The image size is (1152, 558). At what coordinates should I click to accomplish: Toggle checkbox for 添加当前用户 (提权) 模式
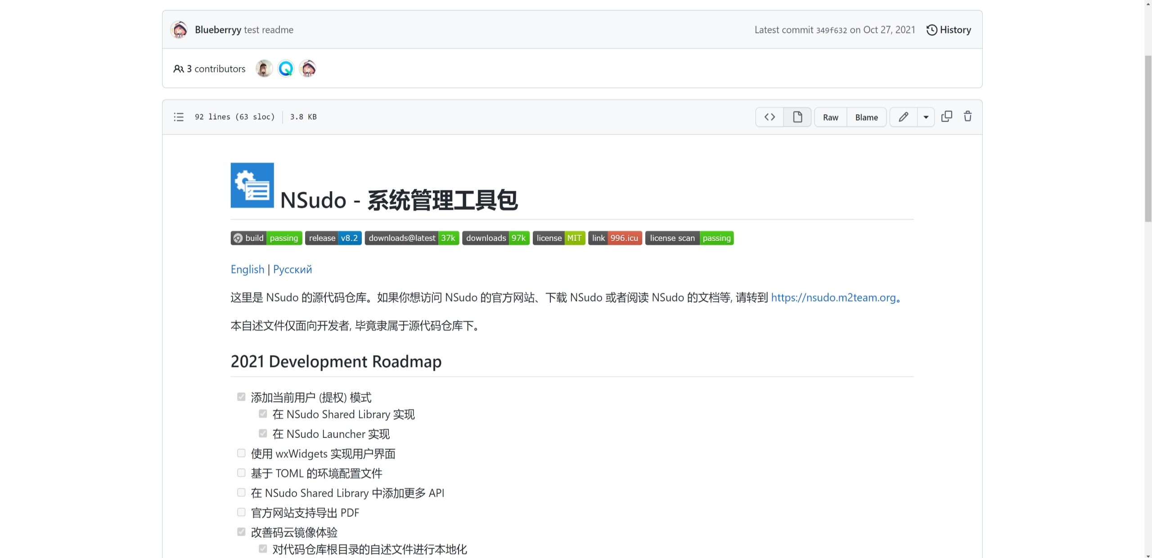(241, 397)
